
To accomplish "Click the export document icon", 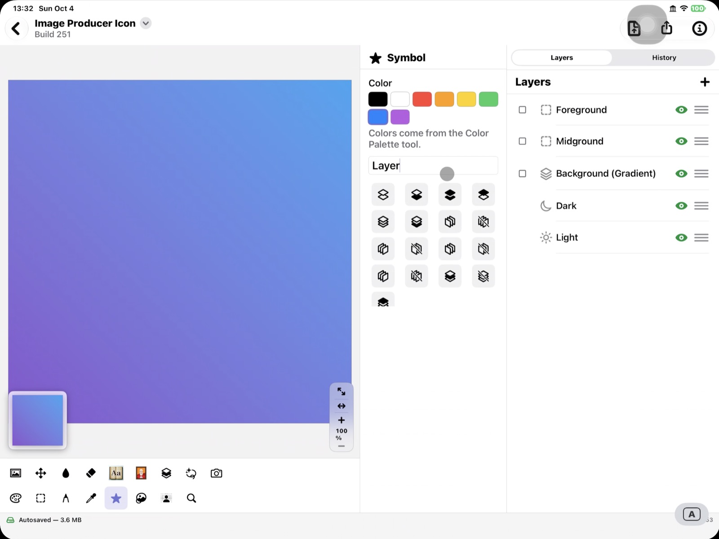I will pyautogui.click(x=634, y=28).
